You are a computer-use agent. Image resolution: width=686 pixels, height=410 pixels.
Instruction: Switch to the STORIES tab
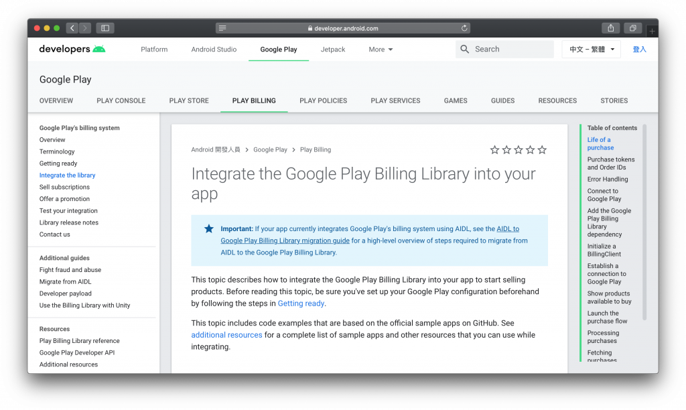tap(614, 100)
